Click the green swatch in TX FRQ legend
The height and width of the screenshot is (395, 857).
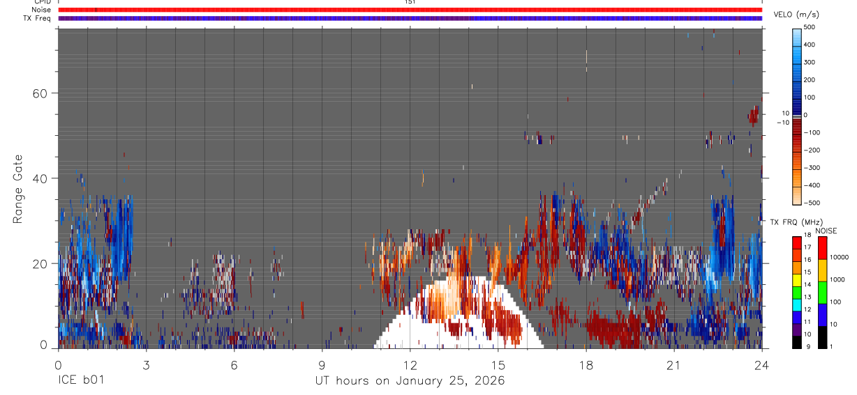tap(797, 293)
